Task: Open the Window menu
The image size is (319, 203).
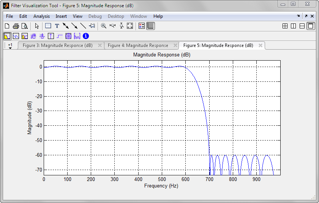Action: [x=139, y=16]
